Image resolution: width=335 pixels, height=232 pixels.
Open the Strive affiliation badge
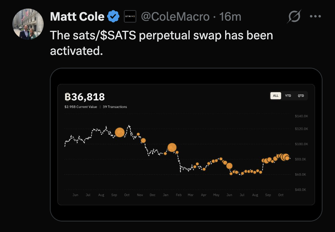(130, 16)
